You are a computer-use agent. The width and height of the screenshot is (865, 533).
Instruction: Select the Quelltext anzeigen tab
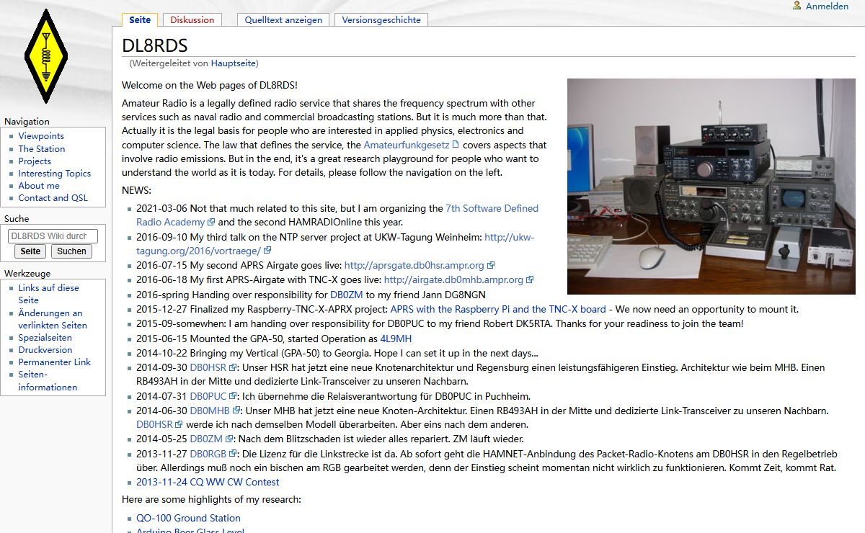click(x=283, y=20)
